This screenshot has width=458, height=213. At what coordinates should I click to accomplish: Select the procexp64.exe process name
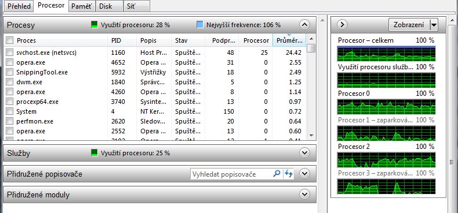tap(37, 102)
